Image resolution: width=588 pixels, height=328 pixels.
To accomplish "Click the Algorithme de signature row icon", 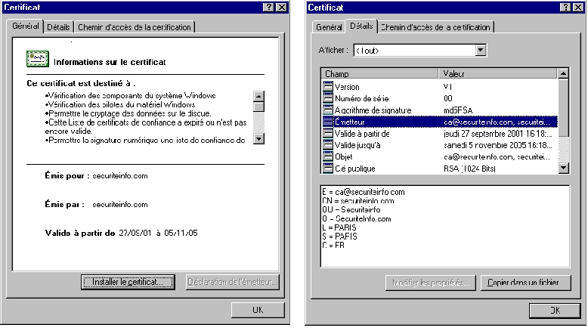I will 327,110.
